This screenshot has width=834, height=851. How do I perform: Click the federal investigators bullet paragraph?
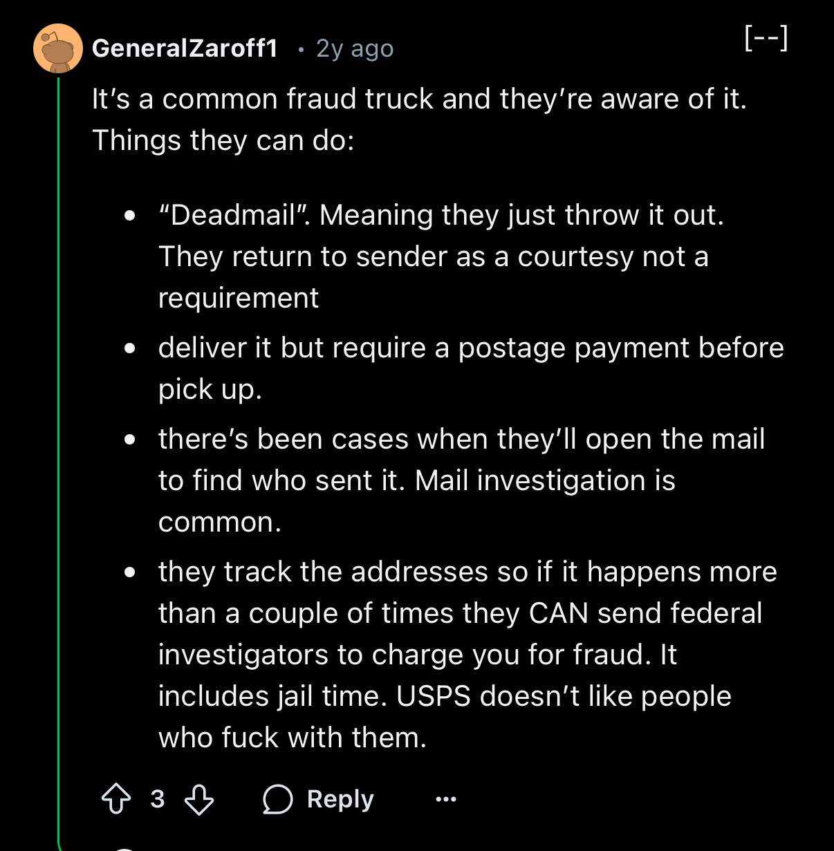[467, 655]
